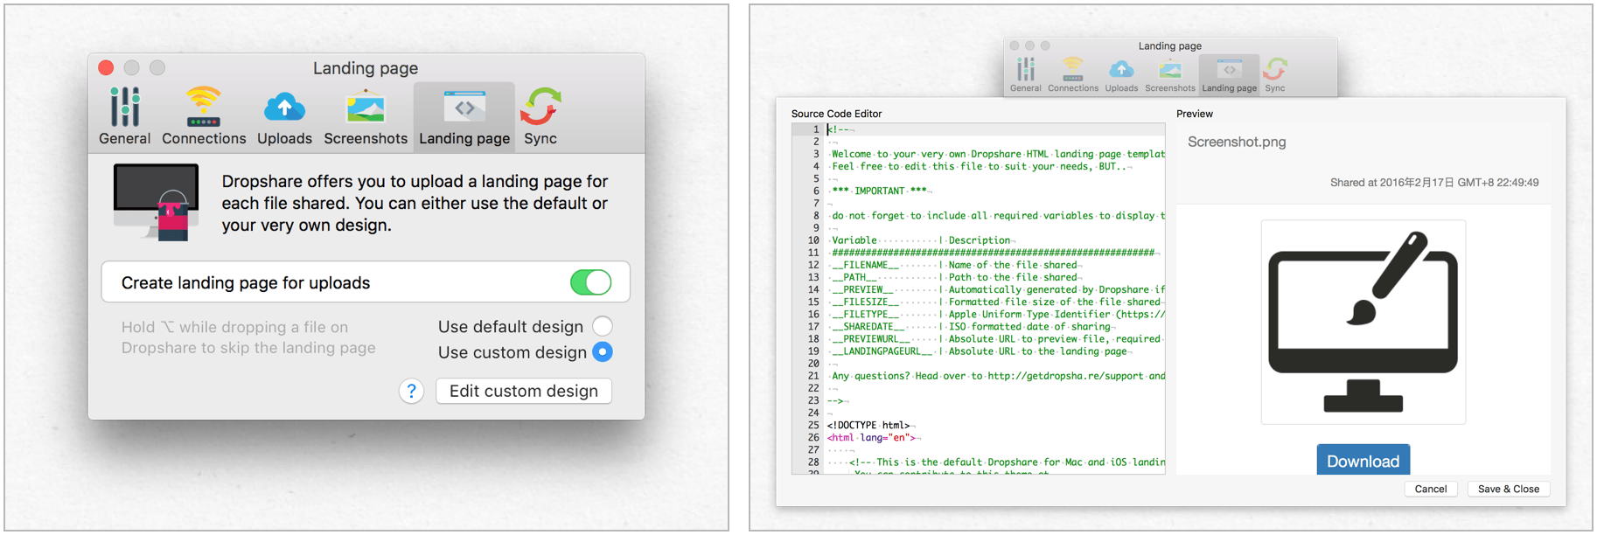Click General in the dimmed toolbar above the editor
The height and width of the screenshot is (535, 1597).
click(x=1026, y=75)
